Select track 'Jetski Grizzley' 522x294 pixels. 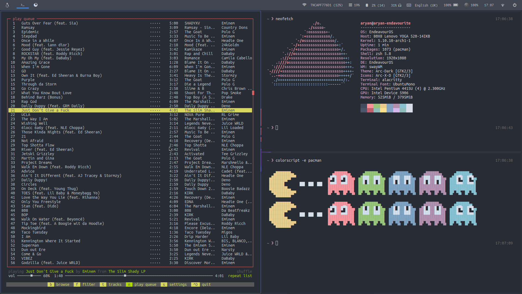click(x=38, y=154)
